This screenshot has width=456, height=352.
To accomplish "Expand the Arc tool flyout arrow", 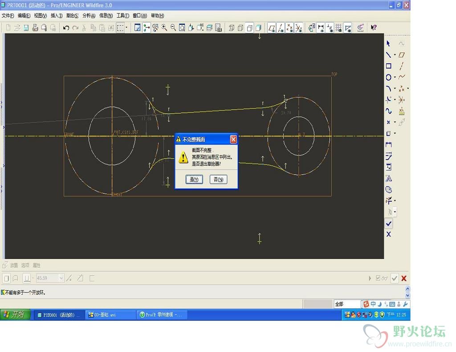I will [395, 89].
